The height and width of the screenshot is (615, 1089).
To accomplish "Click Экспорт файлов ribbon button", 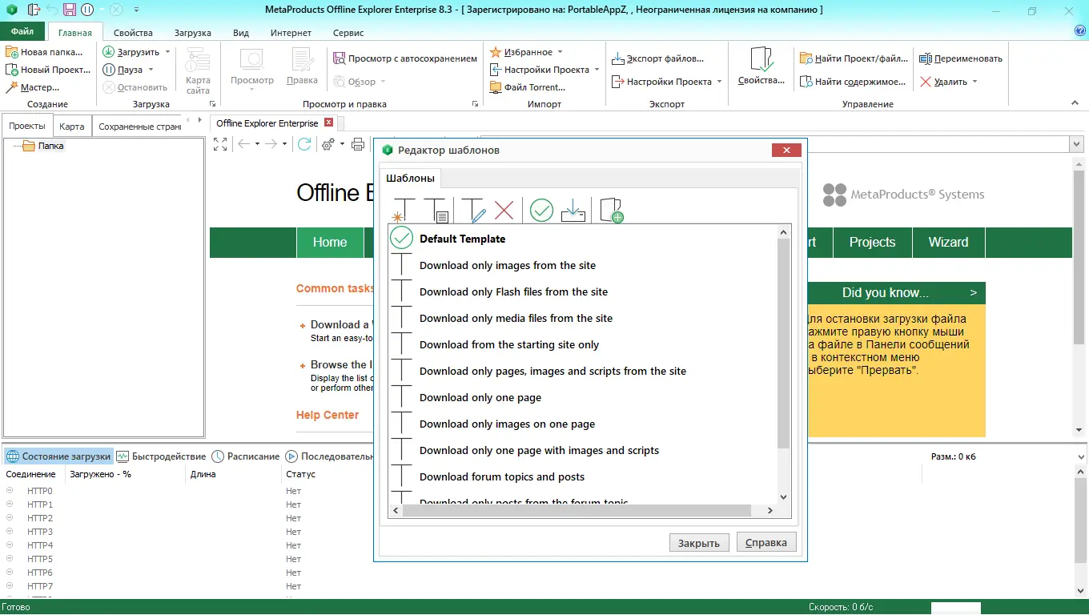I will coord(658,58).
